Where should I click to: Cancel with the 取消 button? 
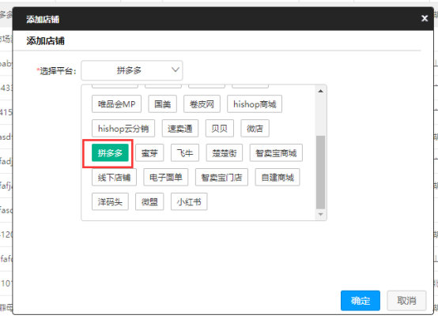coord(406,301)
